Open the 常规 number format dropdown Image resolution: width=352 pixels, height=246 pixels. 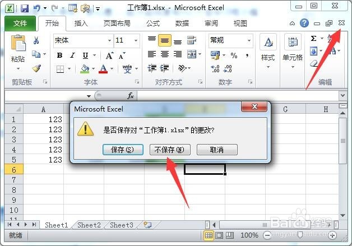(249, 40)
